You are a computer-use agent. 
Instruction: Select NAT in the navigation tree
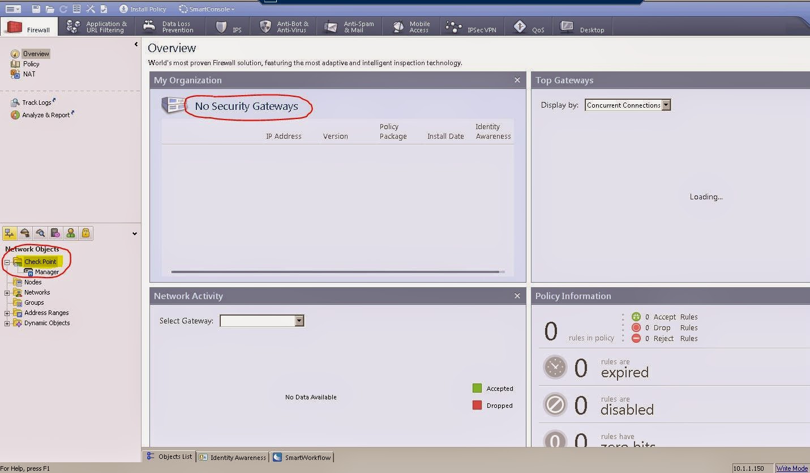click(x=29, y=74)
